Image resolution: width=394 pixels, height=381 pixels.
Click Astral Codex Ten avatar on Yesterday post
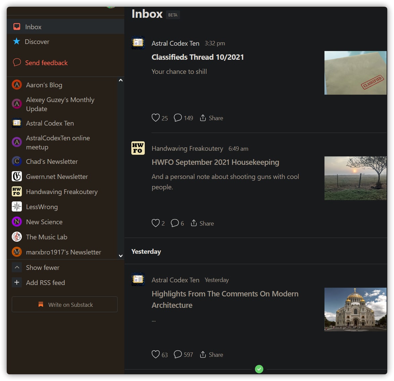138,279
